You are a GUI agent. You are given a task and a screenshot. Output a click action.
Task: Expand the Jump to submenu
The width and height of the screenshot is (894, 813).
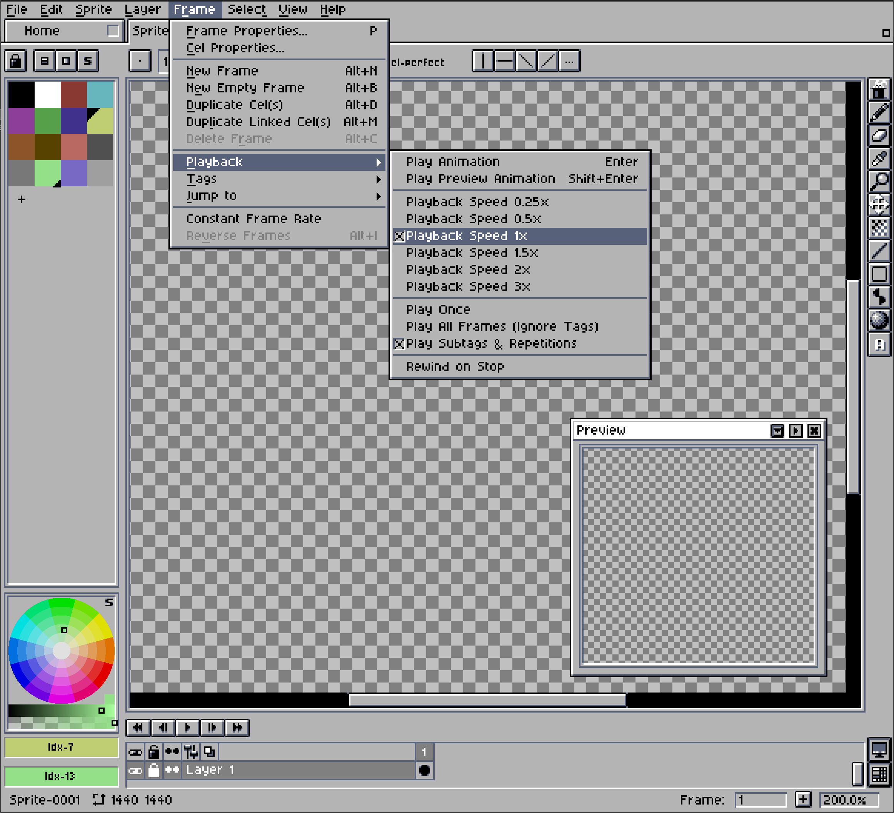click(x=279, y=196)
